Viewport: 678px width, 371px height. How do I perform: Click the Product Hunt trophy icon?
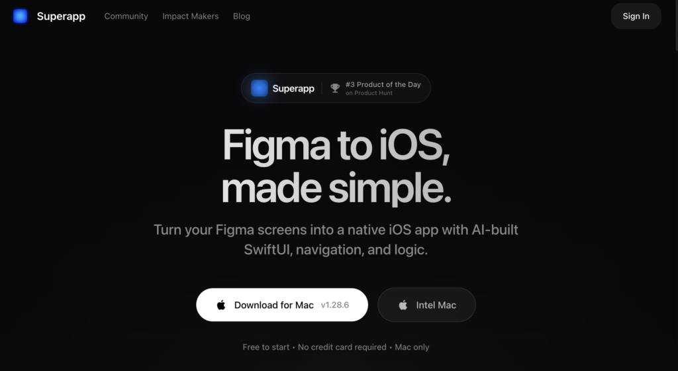pyautogui.click(x=335, y=88)
